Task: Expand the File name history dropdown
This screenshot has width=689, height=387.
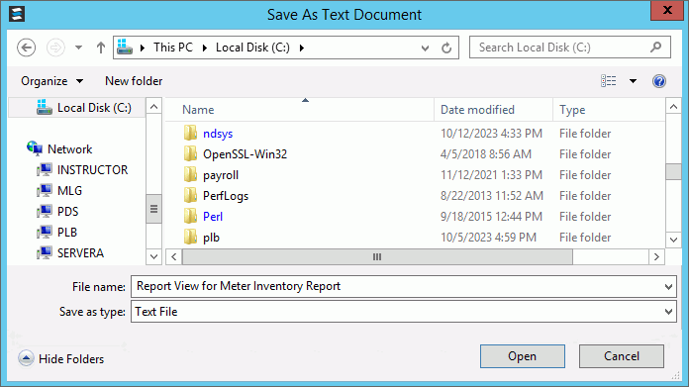Action: point(668,286)
